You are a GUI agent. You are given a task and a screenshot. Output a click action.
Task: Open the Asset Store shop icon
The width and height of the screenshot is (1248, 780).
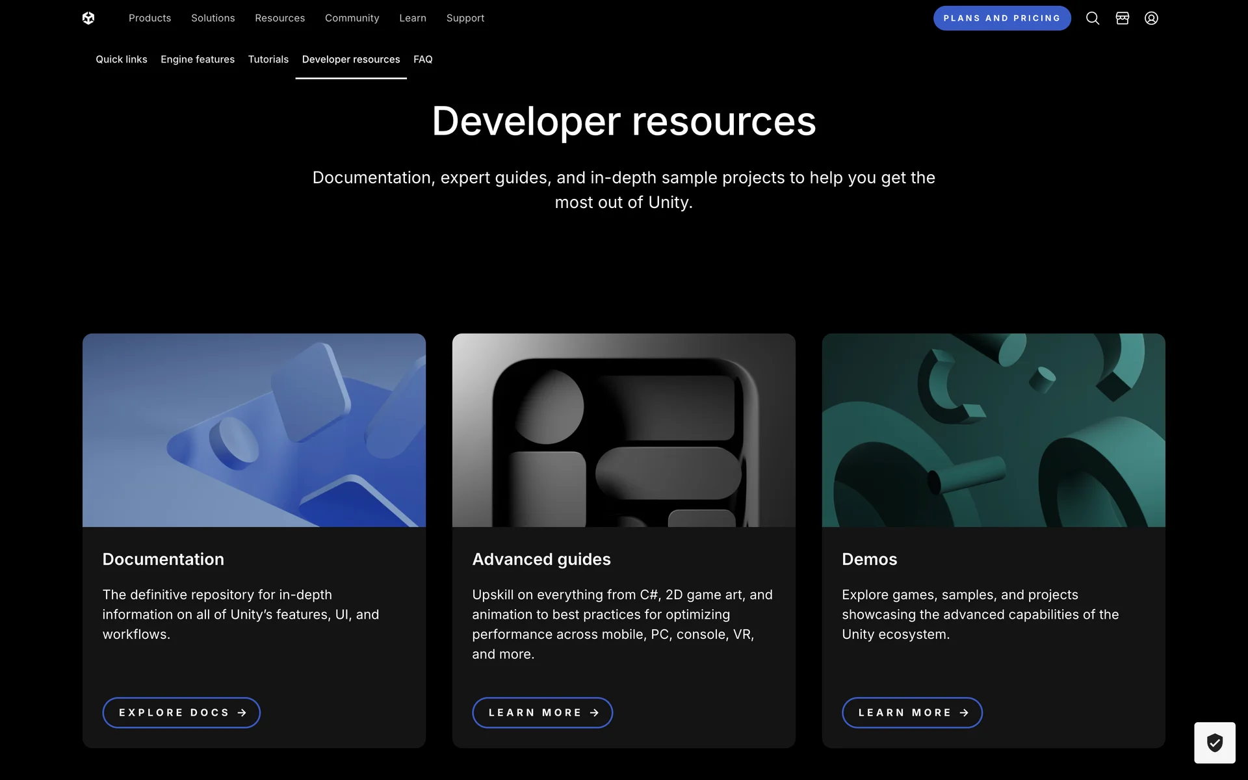click(1122, 18)
